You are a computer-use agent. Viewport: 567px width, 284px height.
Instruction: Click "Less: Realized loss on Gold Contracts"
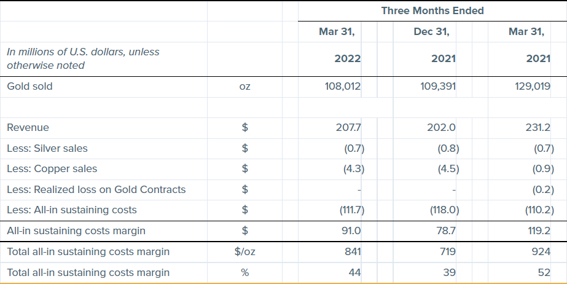96,189
